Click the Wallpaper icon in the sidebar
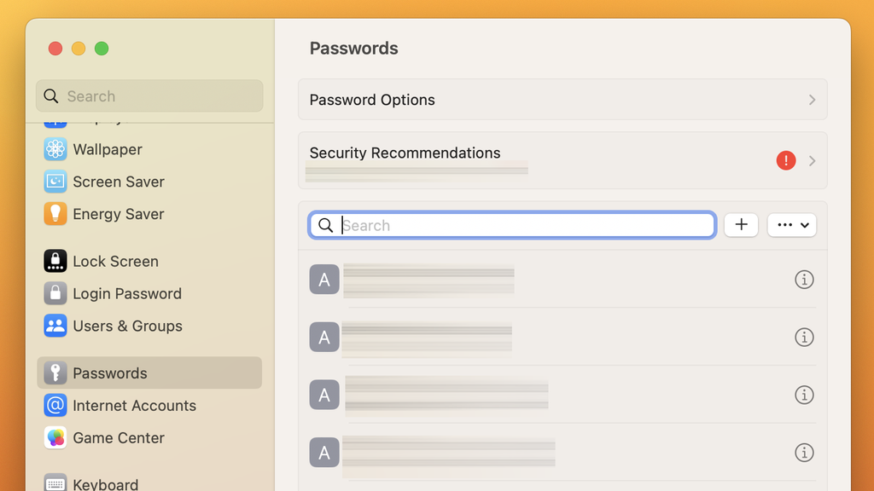 [x=55, y=149]
